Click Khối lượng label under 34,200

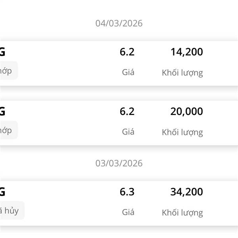click(182, 213)
